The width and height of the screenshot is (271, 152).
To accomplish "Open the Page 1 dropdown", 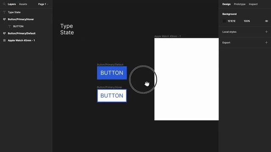I will (x=43, y=4).
